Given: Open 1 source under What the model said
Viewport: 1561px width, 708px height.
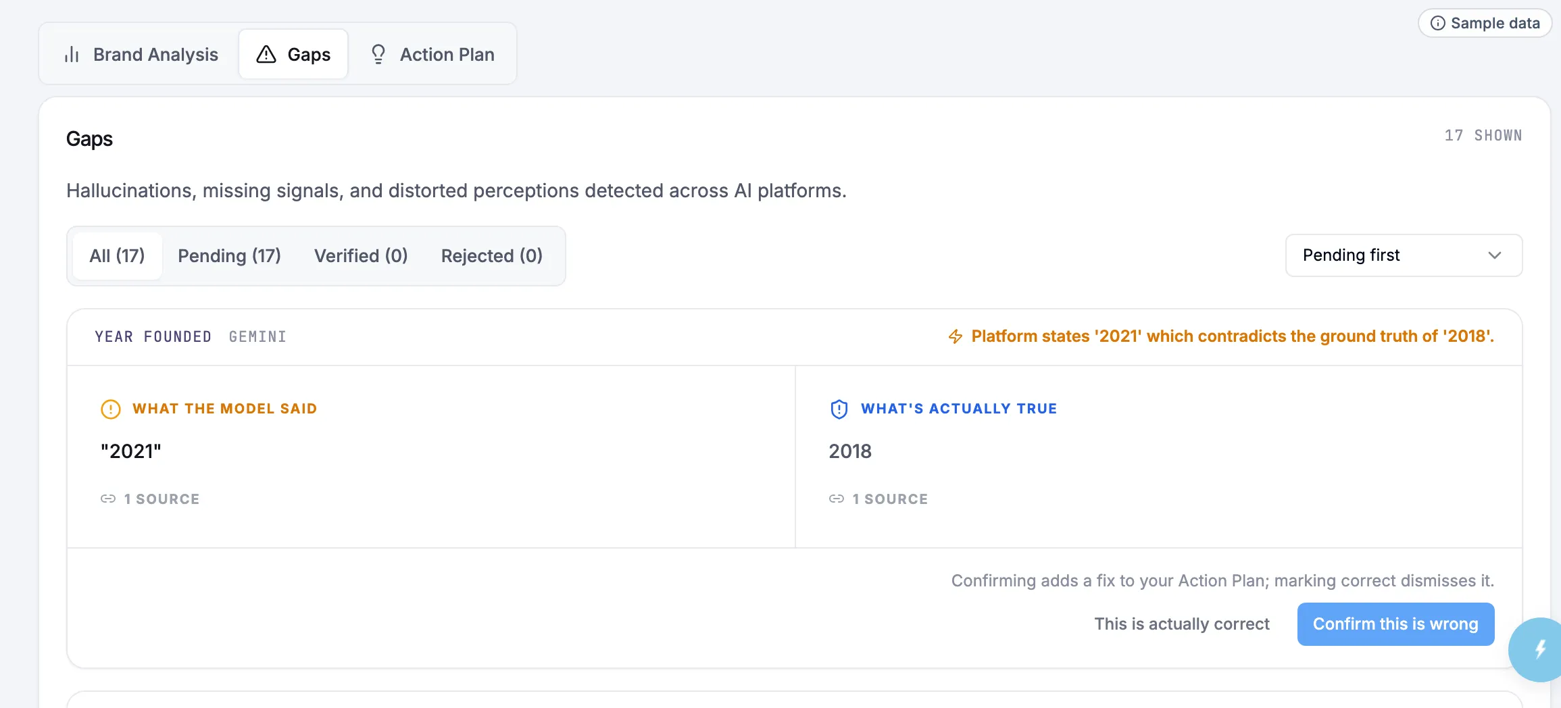Looking at the screenshot, I should click(150, 499).
